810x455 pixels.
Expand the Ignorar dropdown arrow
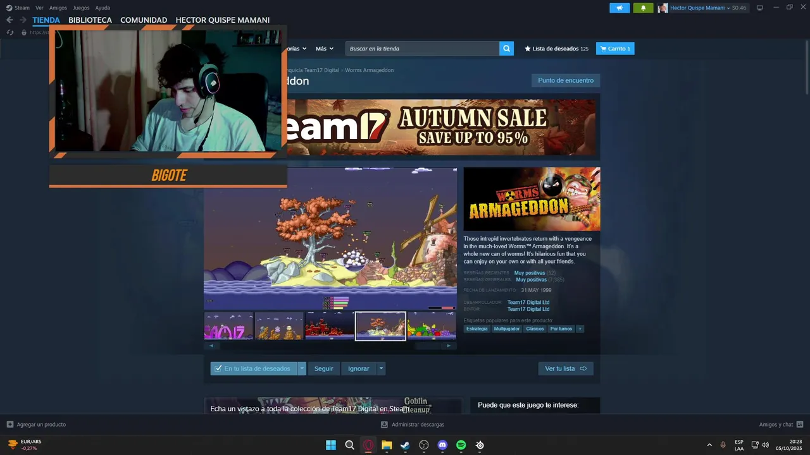click(x=381, y=368)
